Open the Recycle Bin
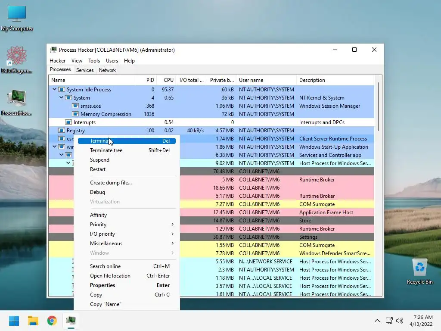The image size is (441, 331). tap(419, 272)
